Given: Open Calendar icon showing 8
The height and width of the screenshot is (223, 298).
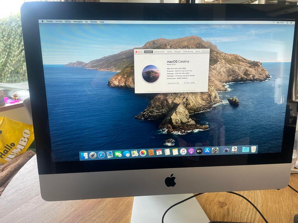Looking at the screenshot, I should (159, 152).
